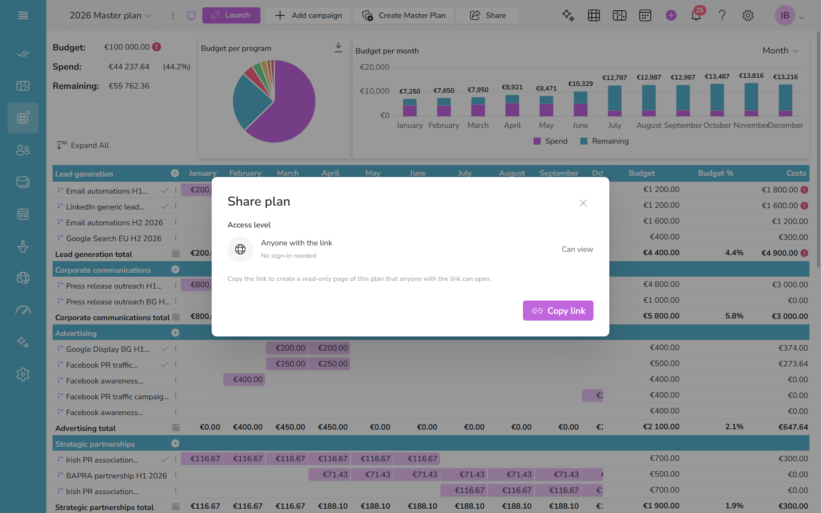Open sidebar budget grid icon
Screen dimensions: 821x513
[x=23, y=118]
